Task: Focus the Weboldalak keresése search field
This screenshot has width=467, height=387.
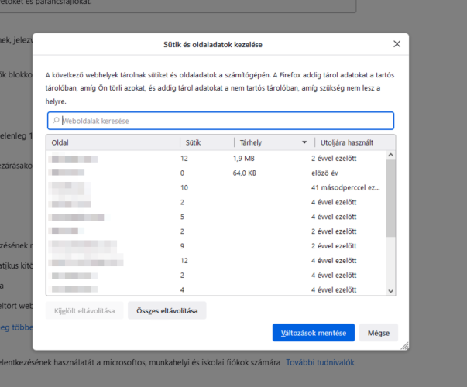Action: point(221,121)
